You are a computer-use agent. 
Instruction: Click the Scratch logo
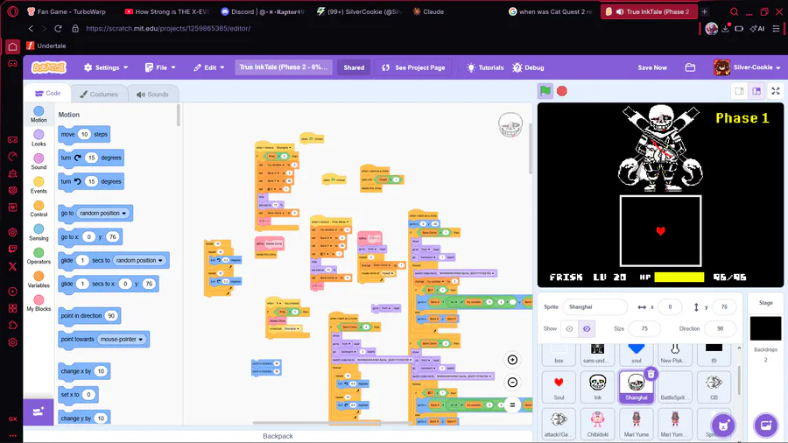click(x=49, y=67)
